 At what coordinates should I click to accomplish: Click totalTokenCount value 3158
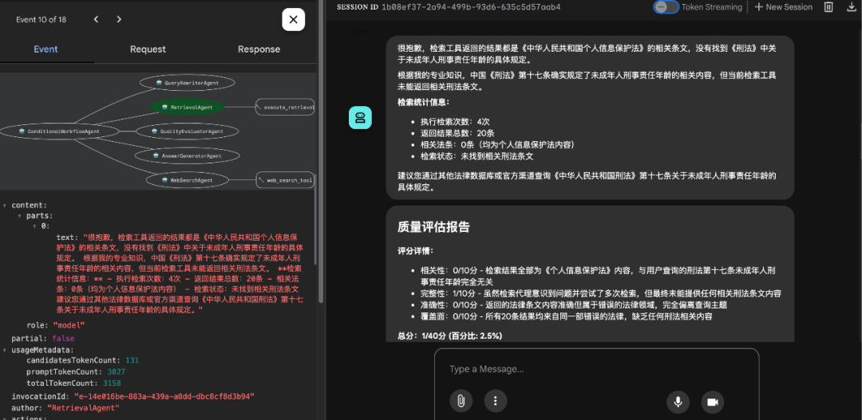tap(111, 383)
